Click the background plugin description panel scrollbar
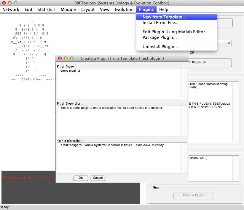The height and width of the screenshot is (210, 244). point(235,112)
